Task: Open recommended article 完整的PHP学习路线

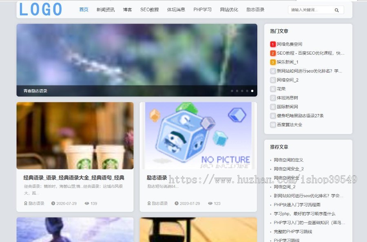Action: point(293,231)
